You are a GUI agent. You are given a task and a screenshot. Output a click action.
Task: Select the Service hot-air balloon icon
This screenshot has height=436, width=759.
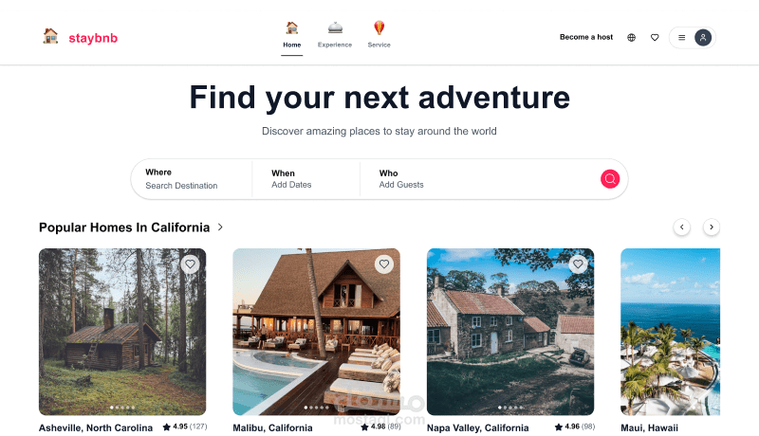(379, 28)
